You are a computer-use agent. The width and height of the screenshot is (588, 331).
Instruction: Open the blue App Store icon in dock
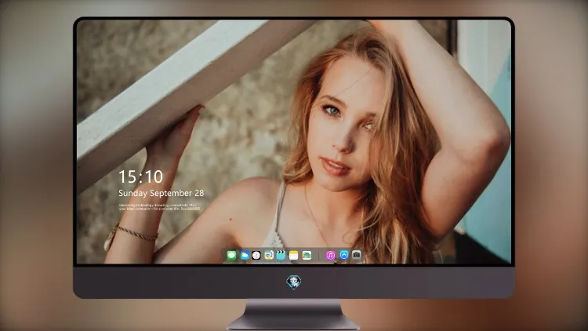point(344,255)
